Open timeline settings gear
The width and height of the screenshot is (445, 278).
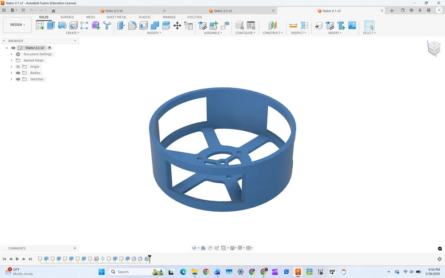(x=440, y=259)
